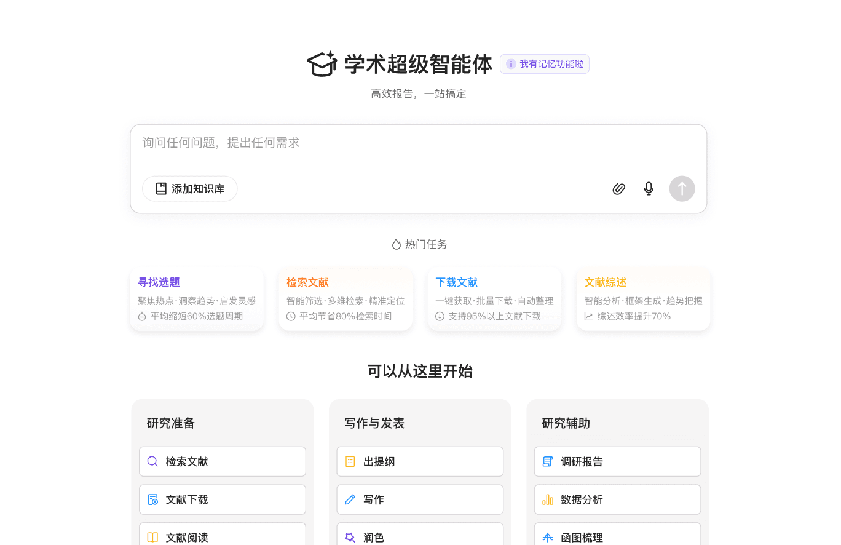This screenshot has width=841, height=545.
Task: Click the outline icon beside 出提纲
Action: [x=350, y=461]
